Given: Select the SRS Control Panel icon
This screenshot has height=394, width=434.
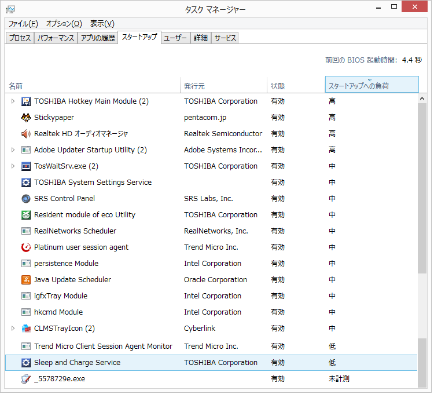Looking at the screenshot, I should [25, 199].
